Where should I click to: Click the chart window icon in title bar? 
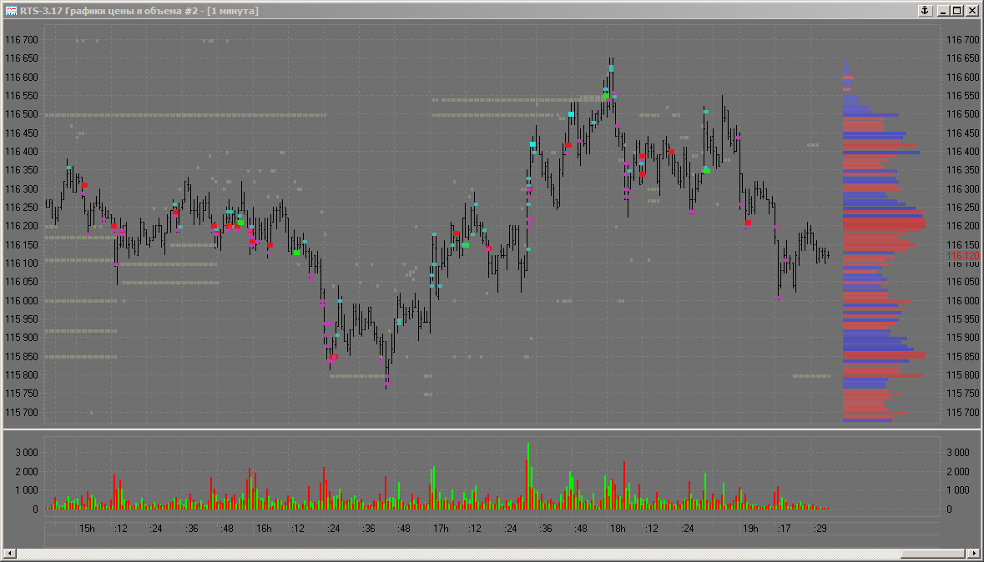[11, 11]
